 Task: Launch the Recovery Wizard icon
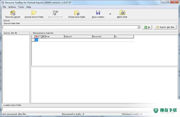pos(13,13)
